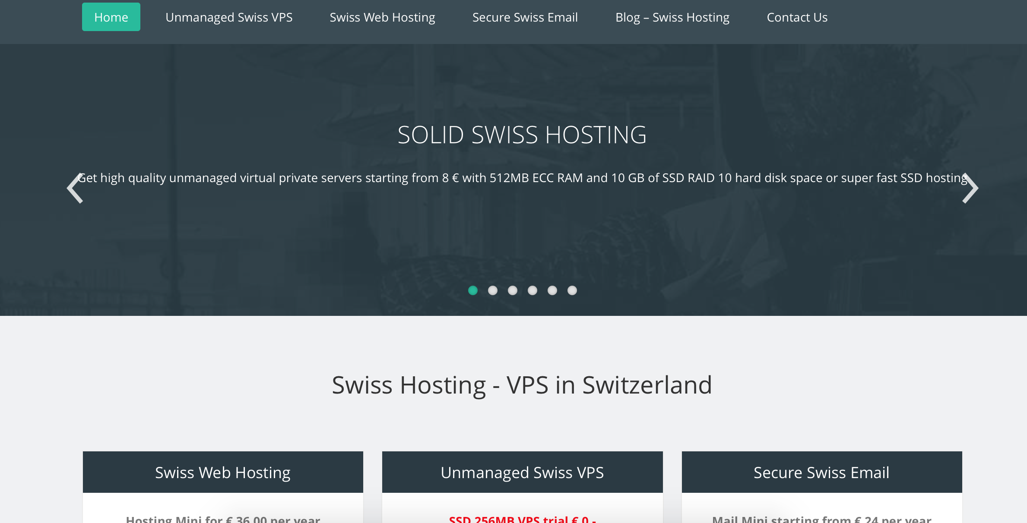Click the SOLID SWISS HOSTING slide title
Viewport: 1027px width, 523px height.
[x=522, y=135]
